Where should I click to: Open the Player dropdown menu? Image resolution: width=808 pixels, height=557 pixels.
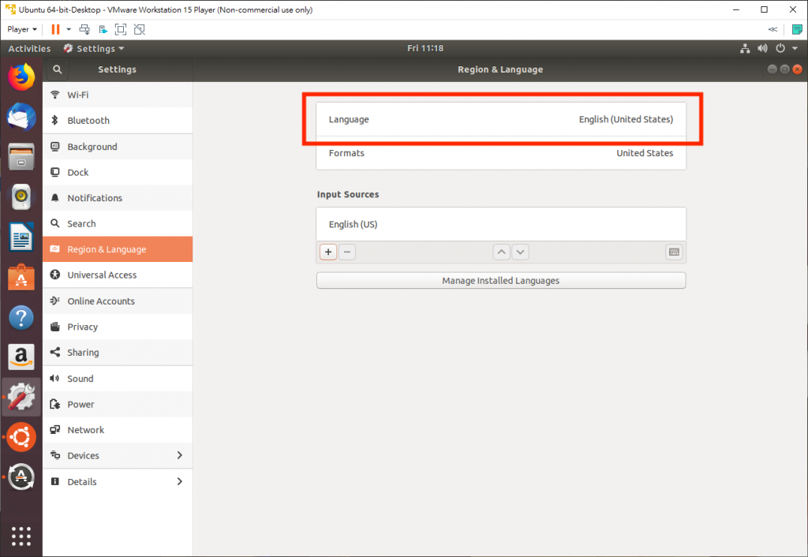[21, 29]
